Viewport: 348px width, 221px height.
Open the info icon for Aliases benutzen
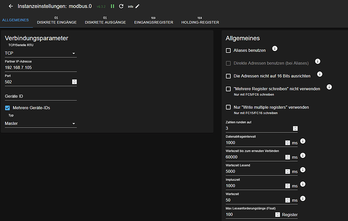pyautogui.click(x=275, y=48)
